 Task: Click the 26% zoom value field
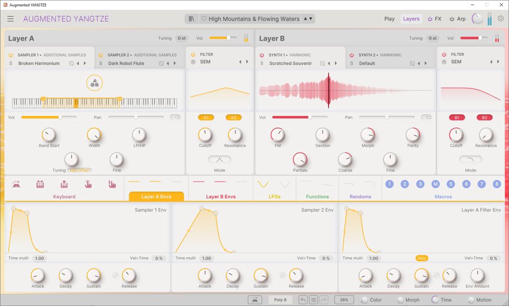(x=344, y=300)
